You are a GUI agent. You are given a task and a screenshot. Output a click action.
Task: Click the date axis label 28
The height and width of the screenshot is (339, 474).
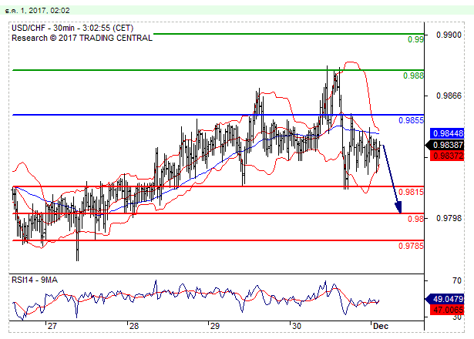point(133,326)
